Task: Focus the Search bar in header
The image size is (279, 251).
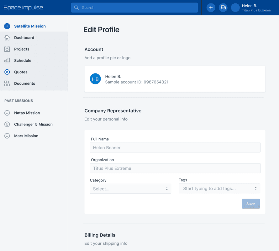Action: pyautogui.click(x=134, y=8)
